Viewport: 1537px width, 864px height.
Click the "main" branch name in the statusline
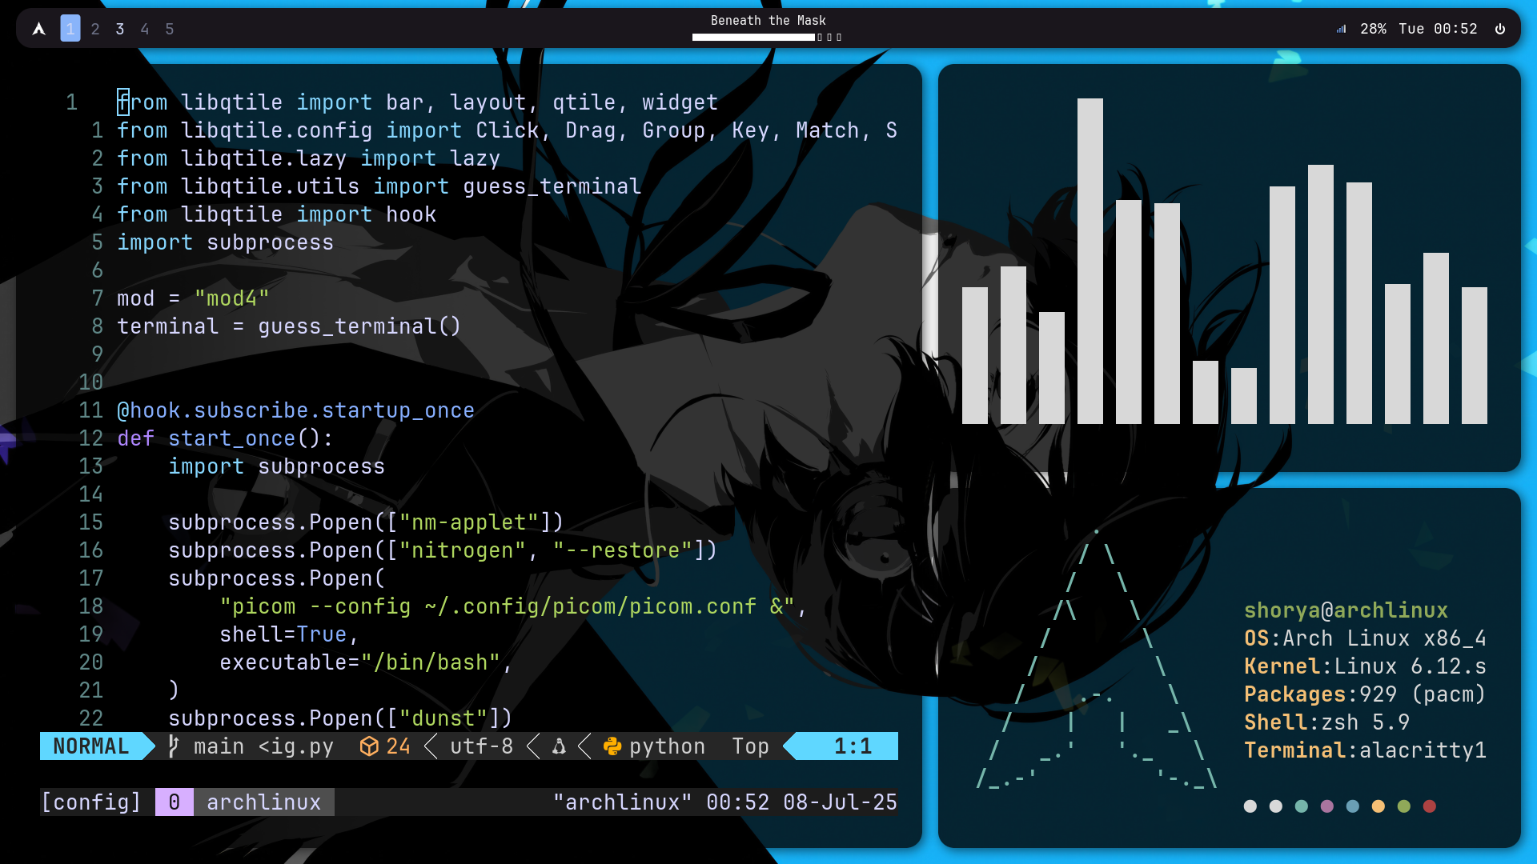pos(219,746)
